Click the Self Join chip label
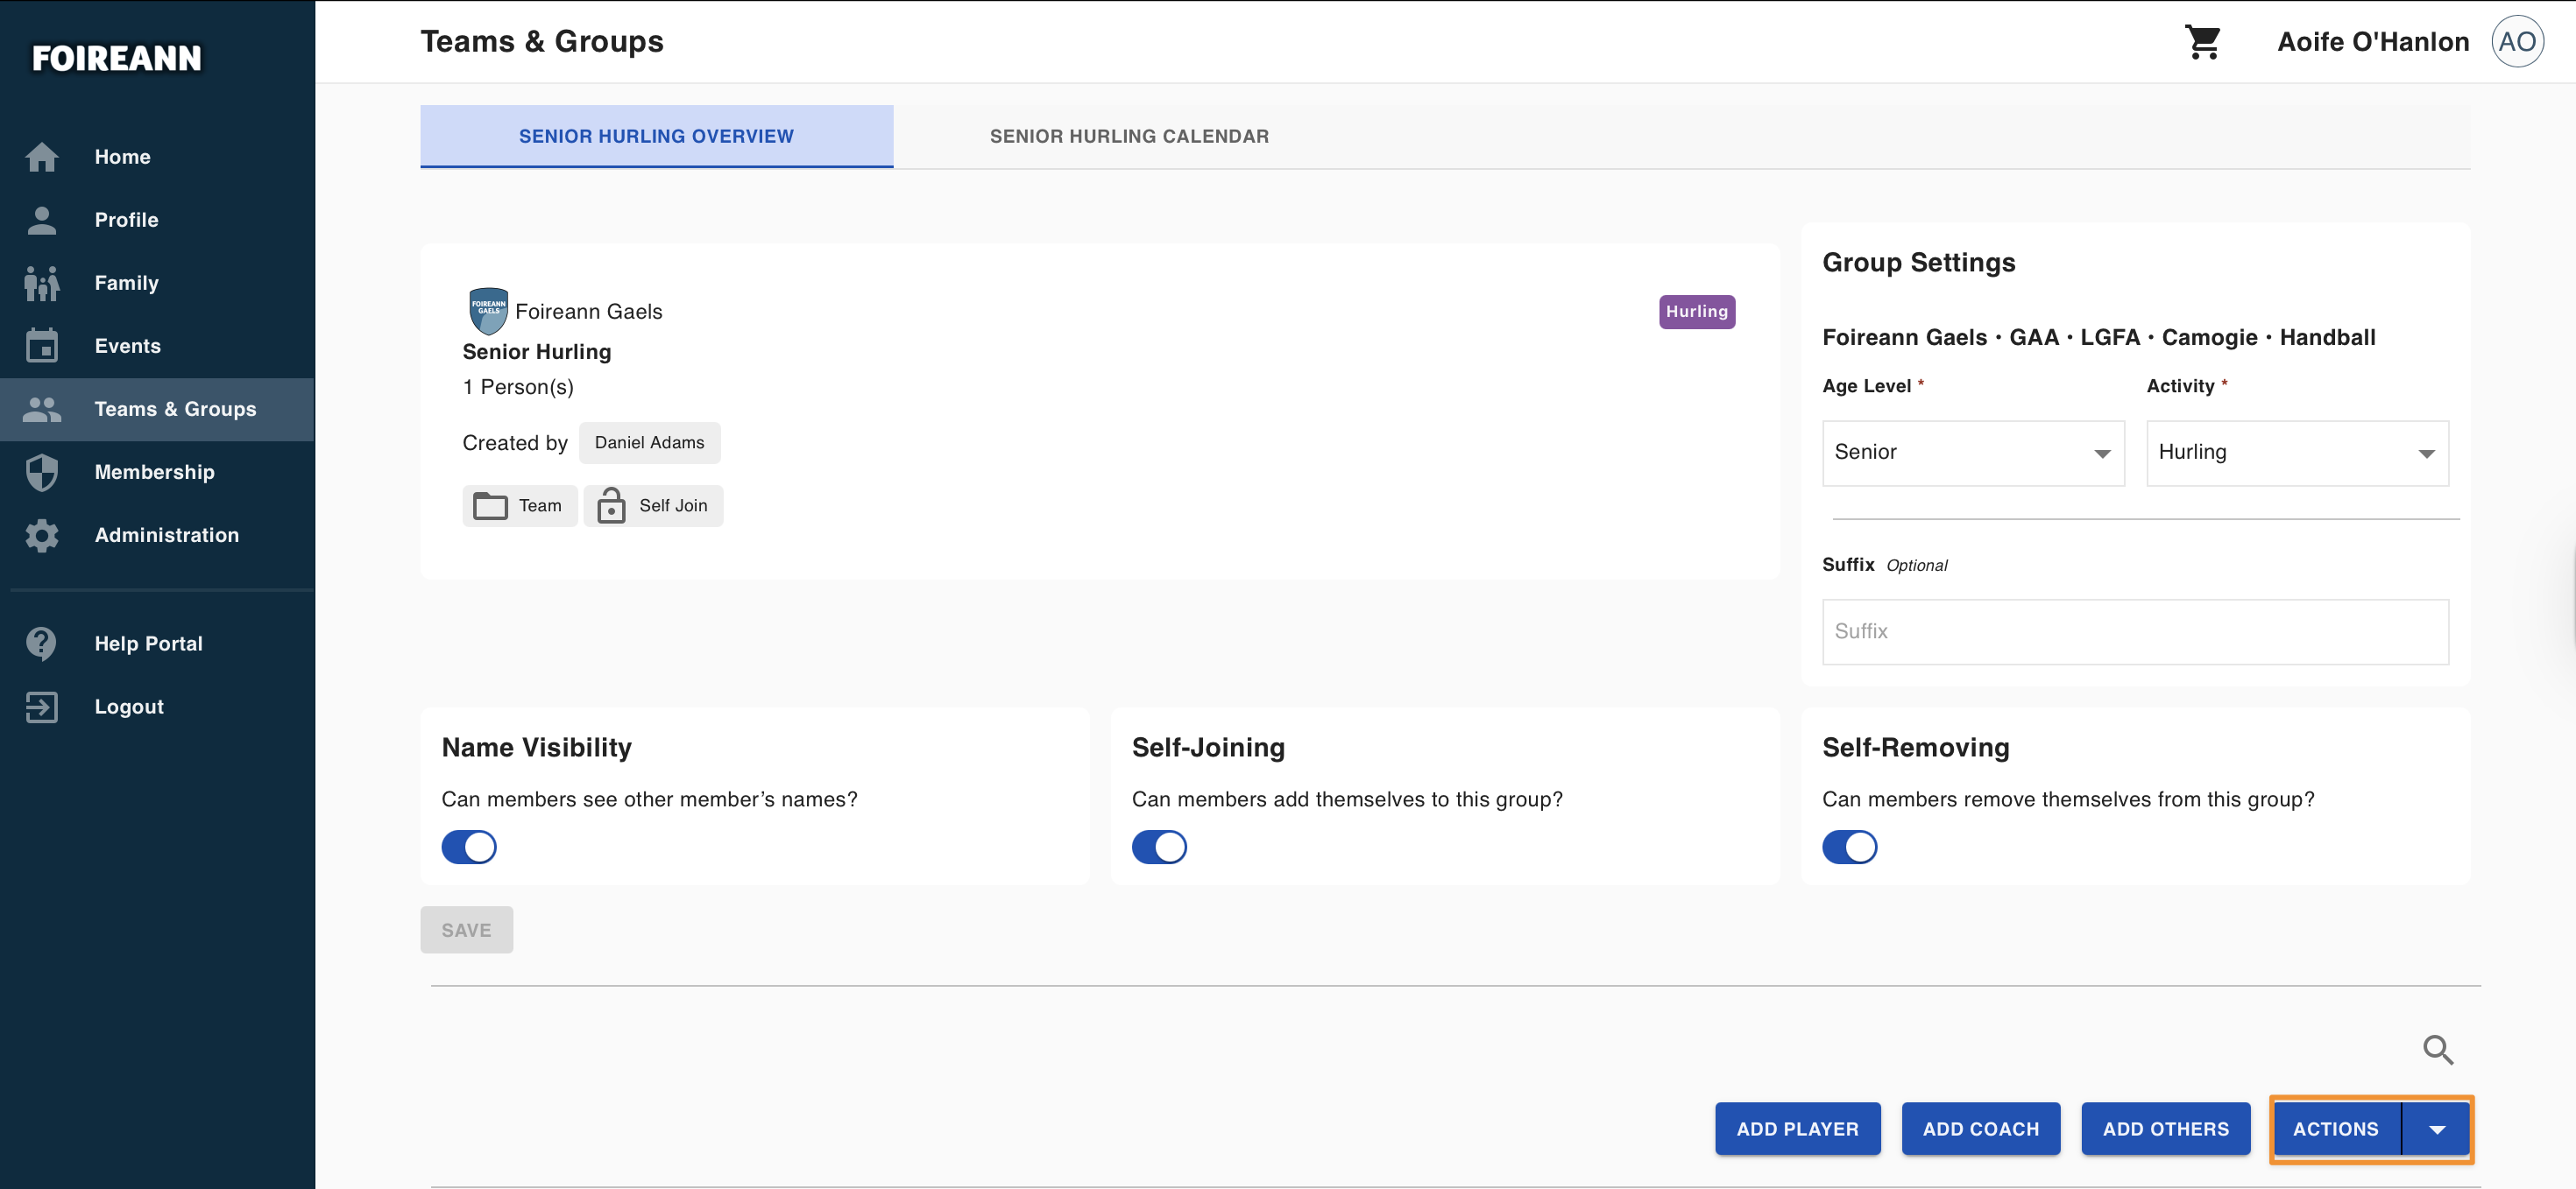Screen dimensions: 2576x1189 pos(673,505)
